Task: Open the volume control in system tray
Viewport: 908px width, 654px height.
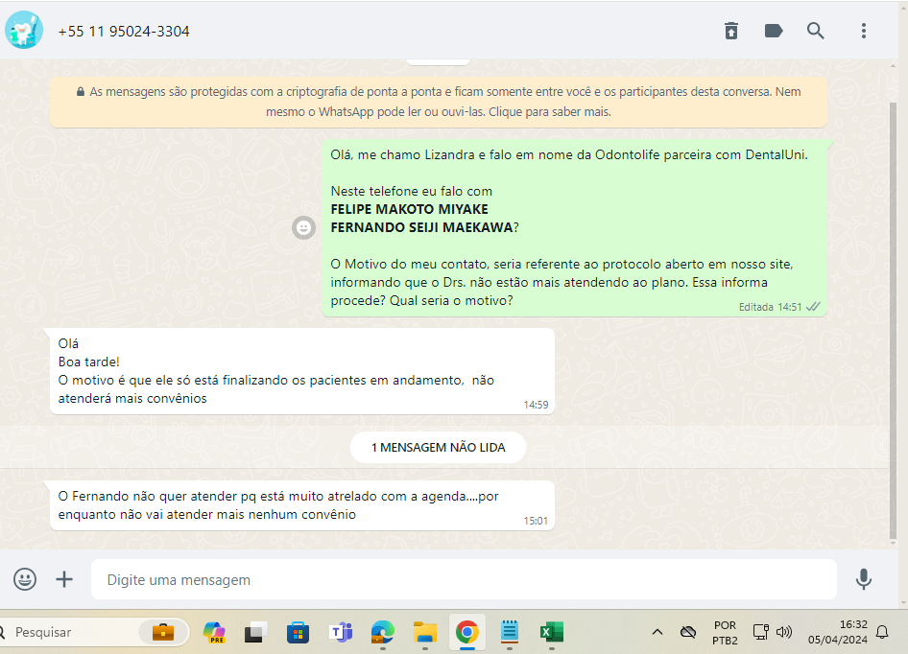Action: [x=784, y=632]
